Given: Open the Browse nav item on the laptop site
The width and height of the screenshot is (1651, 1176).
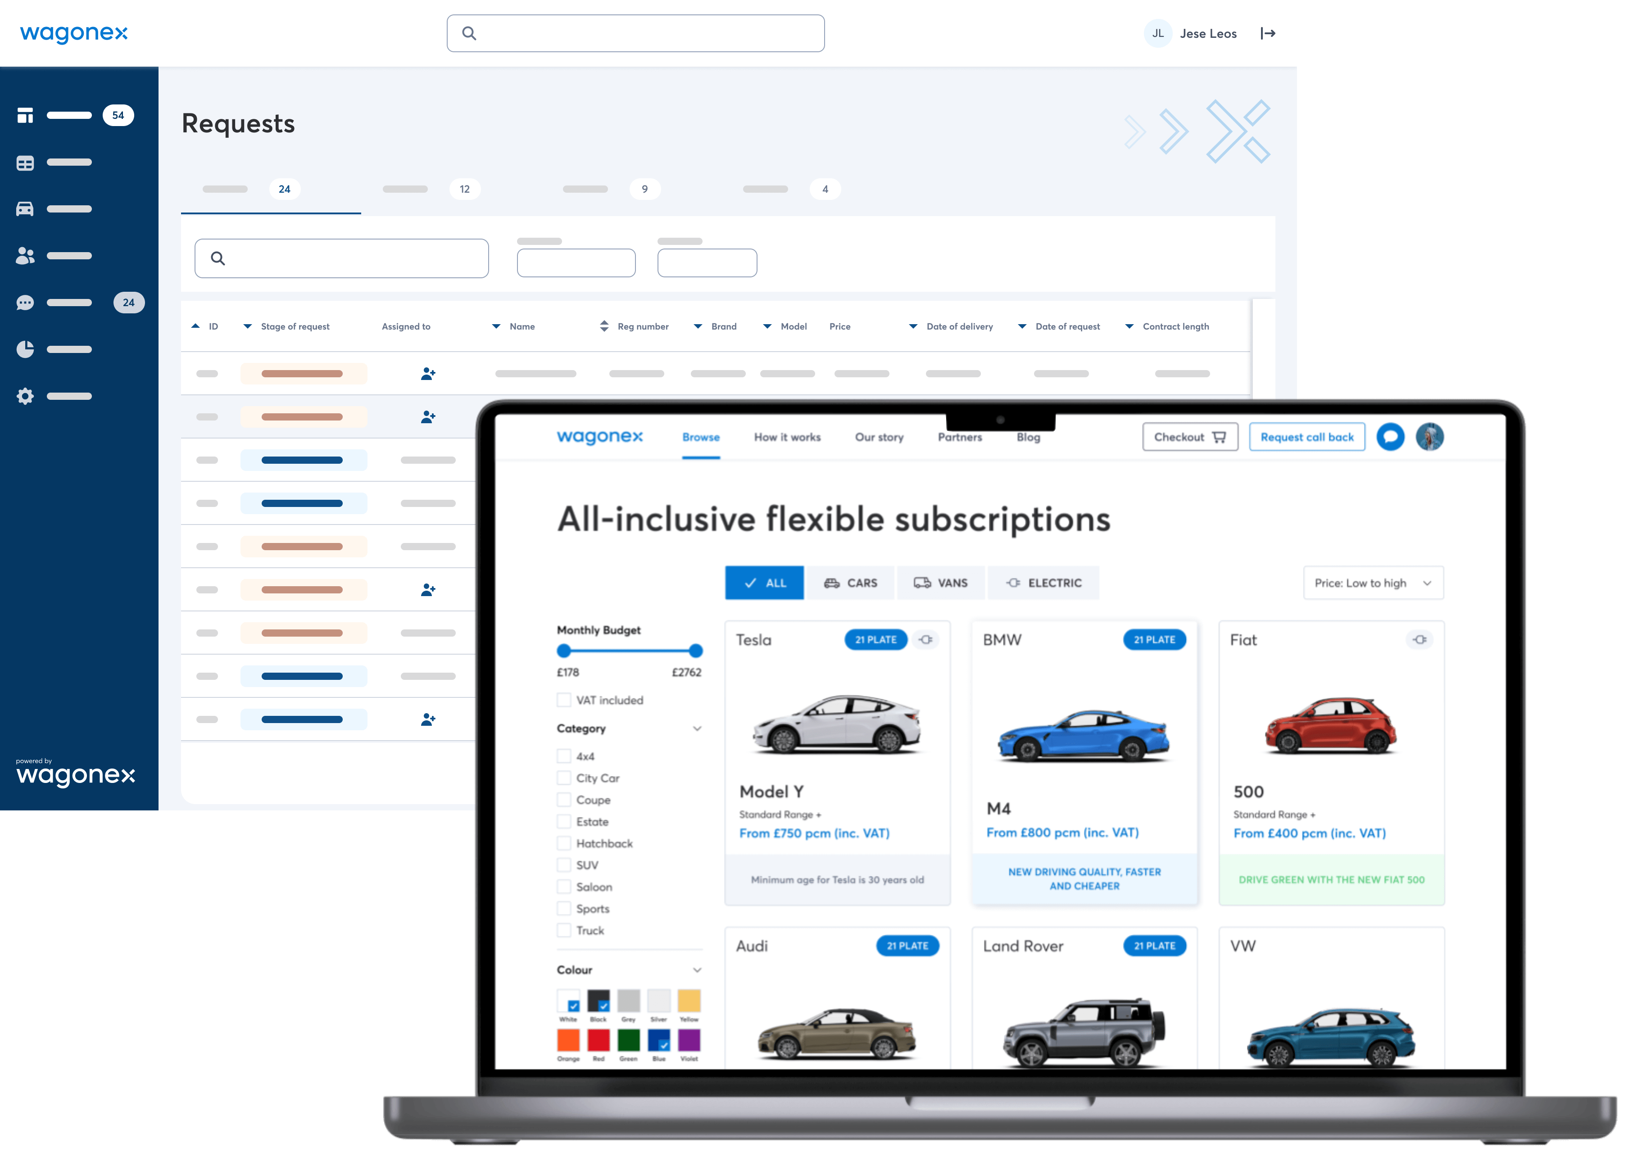Looking at the screenshot, I should tap(700, 437).
